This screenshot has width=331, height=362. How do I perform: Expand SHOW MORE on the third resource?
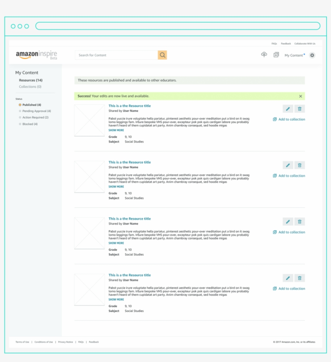point(116,243)
